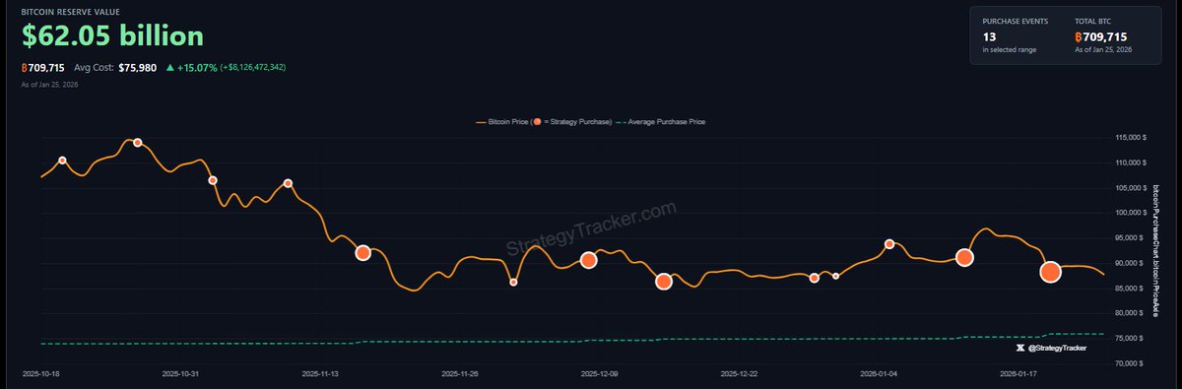Click the 85,000 $ y-axis label
The image size is (1182, 389).
pyautogui.click(x=1129, y=289)
